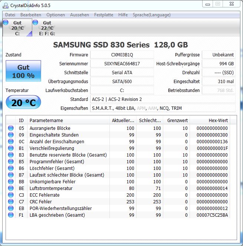Click the 20 °C temperature button
The height and width of the screenshot is (246, 243).
tap(23, 102)
